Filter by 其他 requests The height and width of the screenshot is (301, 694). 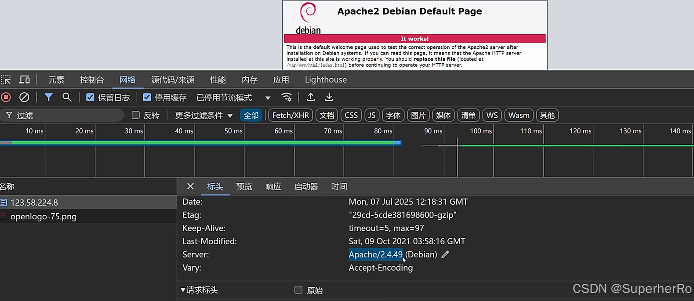tap(547, 115)
